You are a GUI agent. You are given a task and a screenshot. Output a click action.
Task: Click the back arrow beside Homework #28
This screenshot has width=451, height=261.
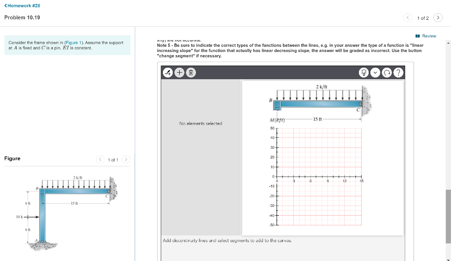5,5
